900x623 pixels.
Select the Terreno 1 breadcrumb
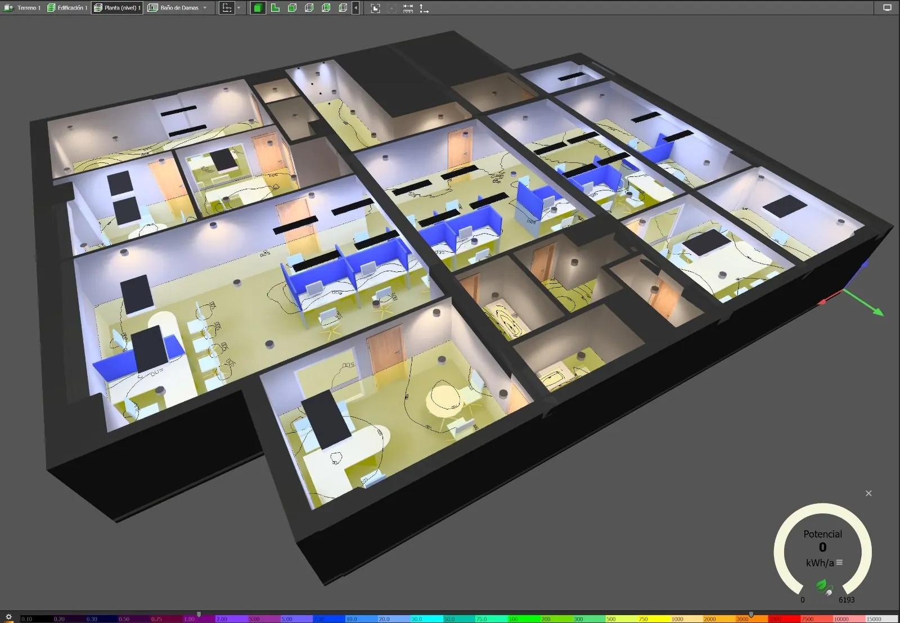22,8
